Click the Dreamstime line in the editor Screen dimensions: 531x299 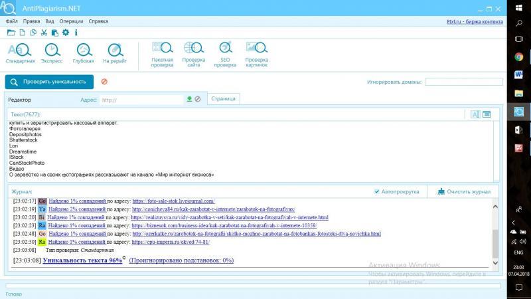point(23,151)
